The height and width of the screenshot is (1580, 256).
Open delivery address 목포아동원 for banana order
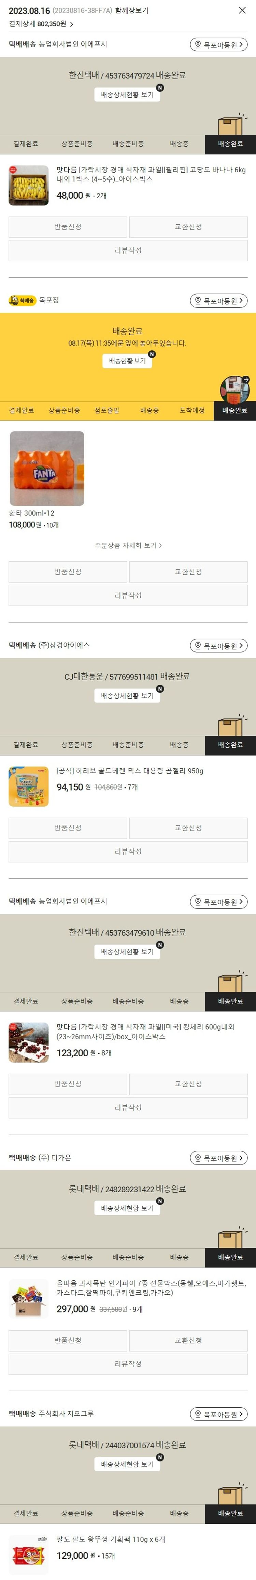tap(219, 45)
